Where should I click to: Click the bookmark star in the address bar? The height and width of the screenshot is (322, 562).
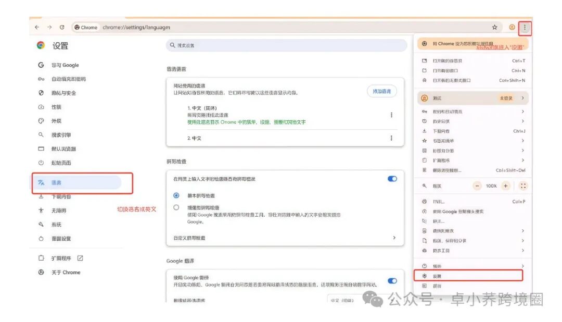tap(495, 27)
